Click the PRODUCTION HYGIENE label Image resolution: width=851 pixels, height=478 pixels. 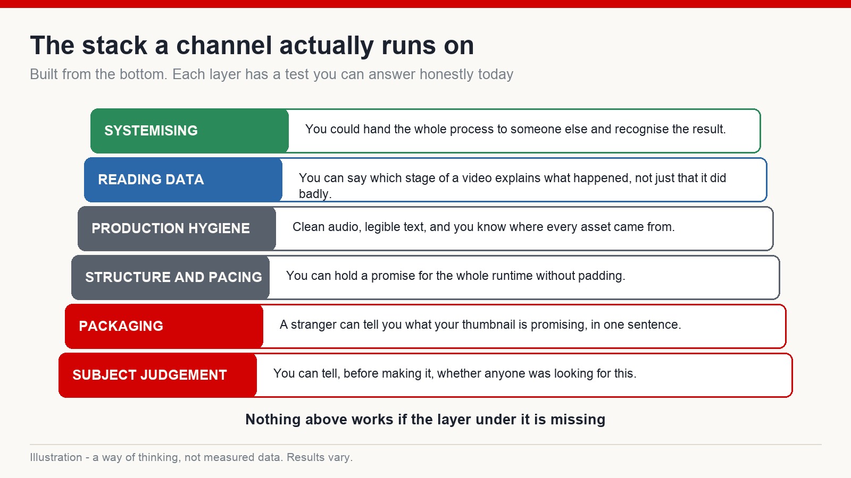[177, 228]
